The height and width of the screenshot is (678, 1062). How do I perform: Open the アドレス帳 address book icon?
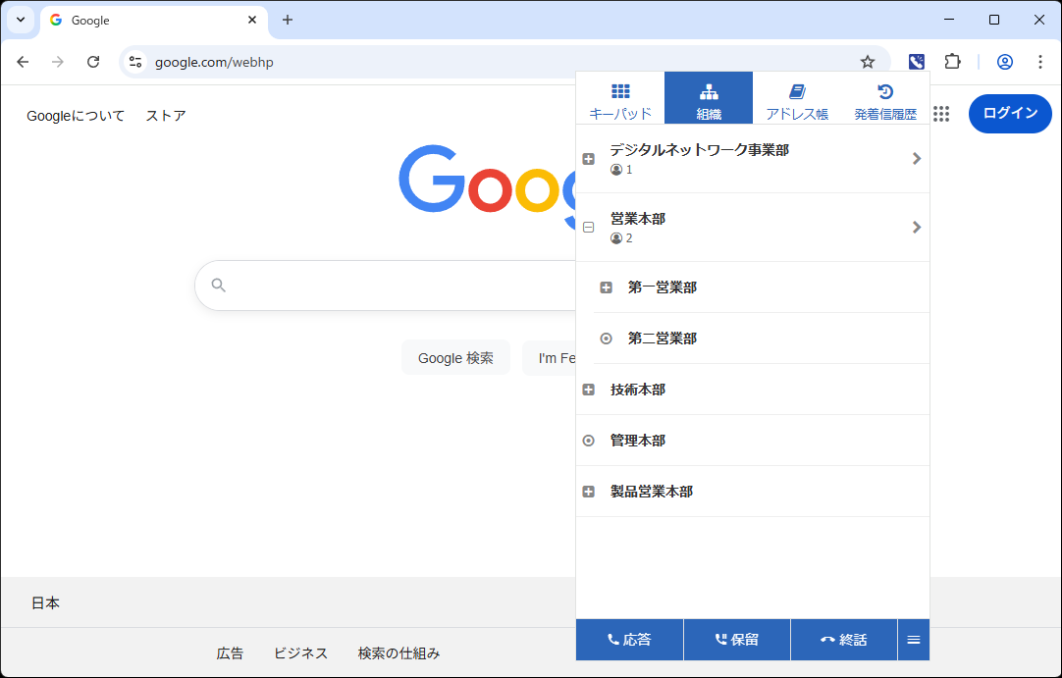[x=796, y=97]
